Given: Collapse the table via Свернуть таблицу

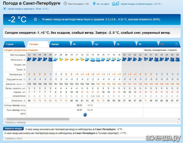Looking at the screenshot, I should 15,122.
